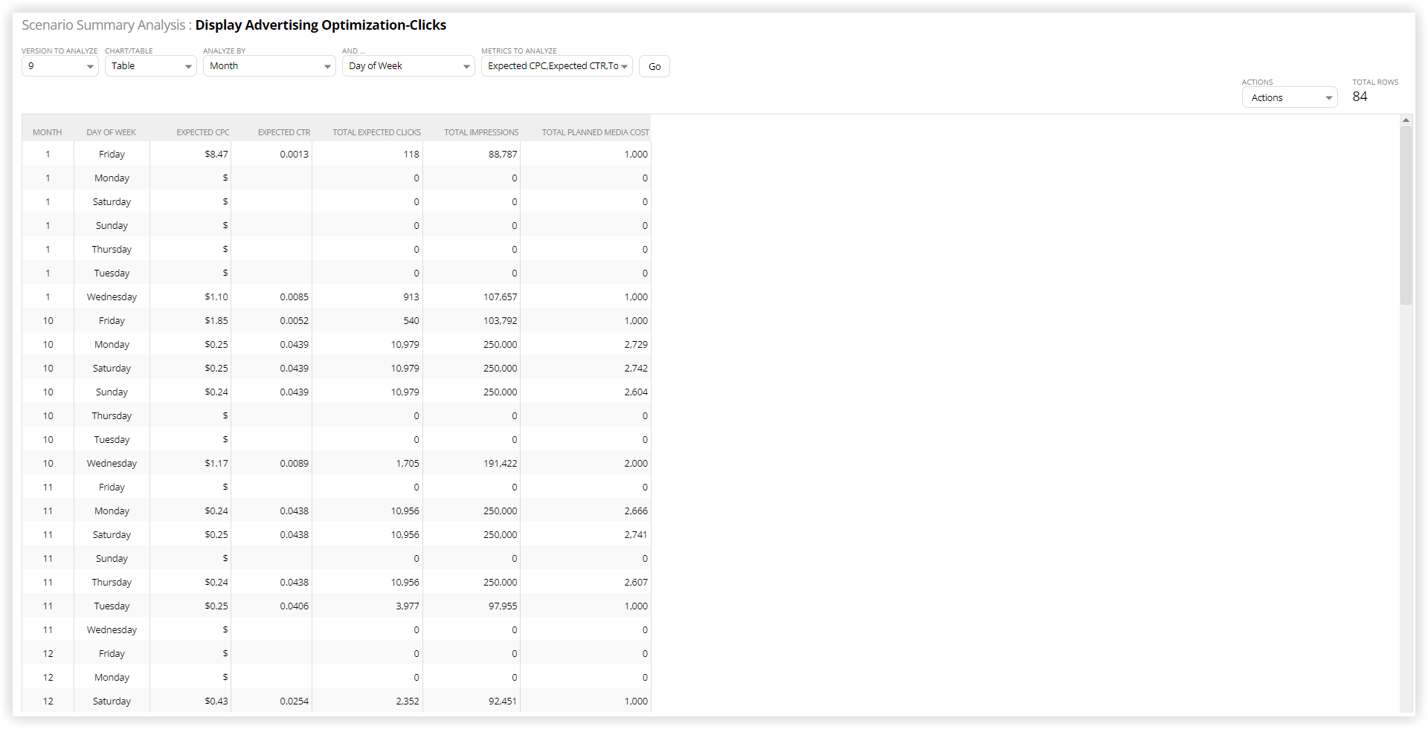This screenshot has width=1428, height=729.
Task: Click the scrollbar up arrow
Action: (x=1406, y=120)
